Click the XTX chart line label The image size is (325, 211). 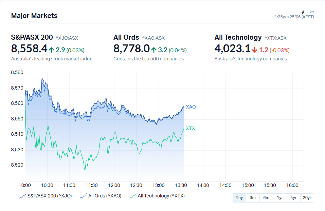191,128
